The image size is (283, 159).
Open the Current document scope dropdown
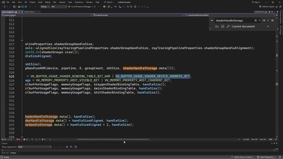point(250,26)
